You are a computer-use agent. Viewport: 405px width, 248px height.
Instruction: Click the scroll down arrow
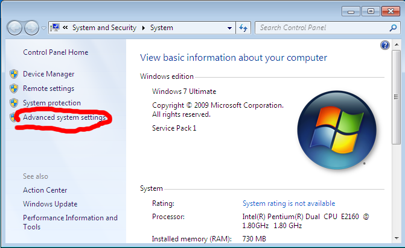(397, 238)
